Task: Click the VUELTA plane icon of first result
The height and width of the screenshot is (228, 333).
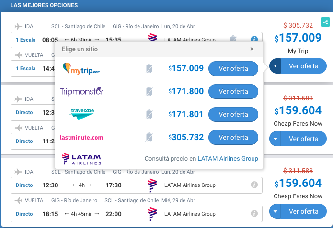Action: 18,55
